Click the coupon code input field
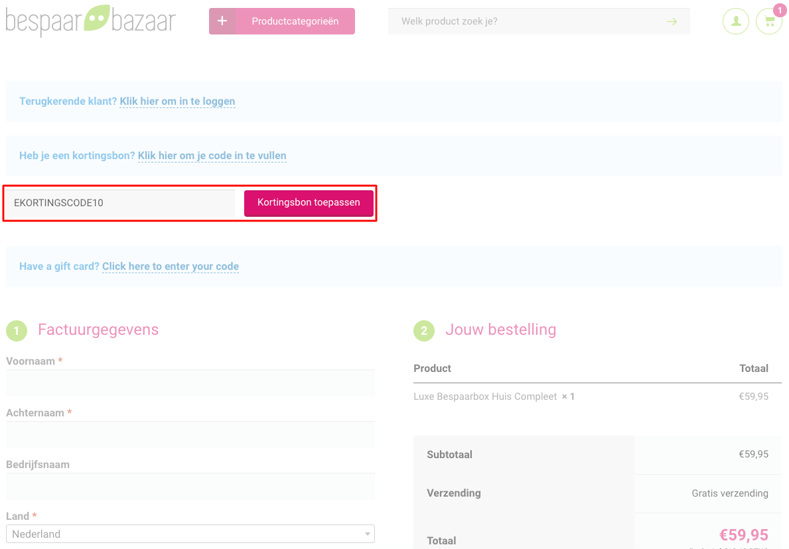 [120, 203]
